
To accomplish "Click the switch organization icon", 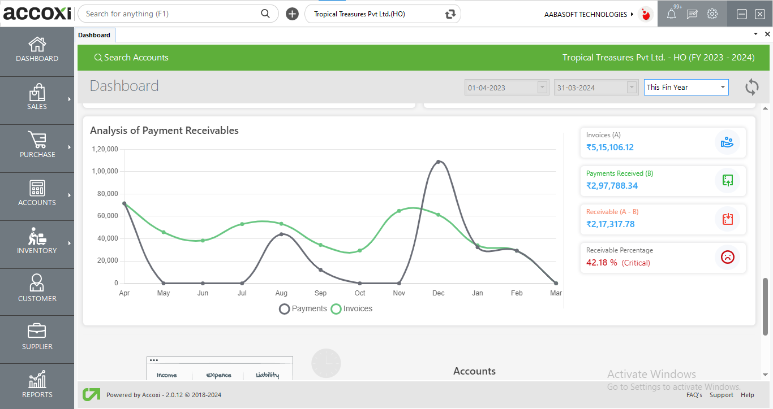I will coord(450,14).
